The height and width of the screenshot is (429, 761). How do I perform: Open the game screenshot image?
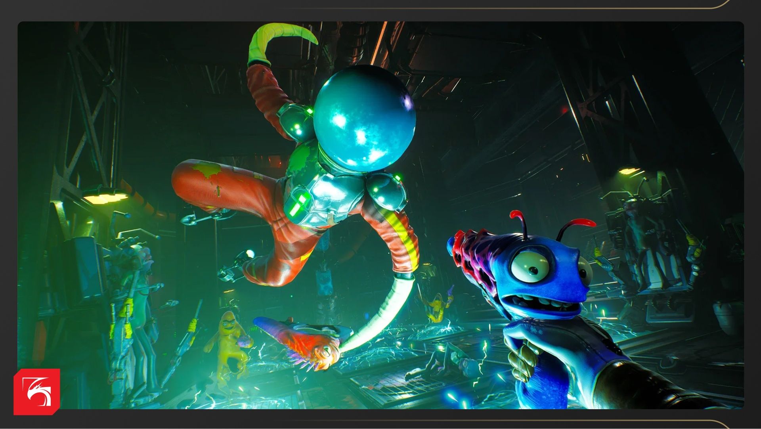coord(380,215)
